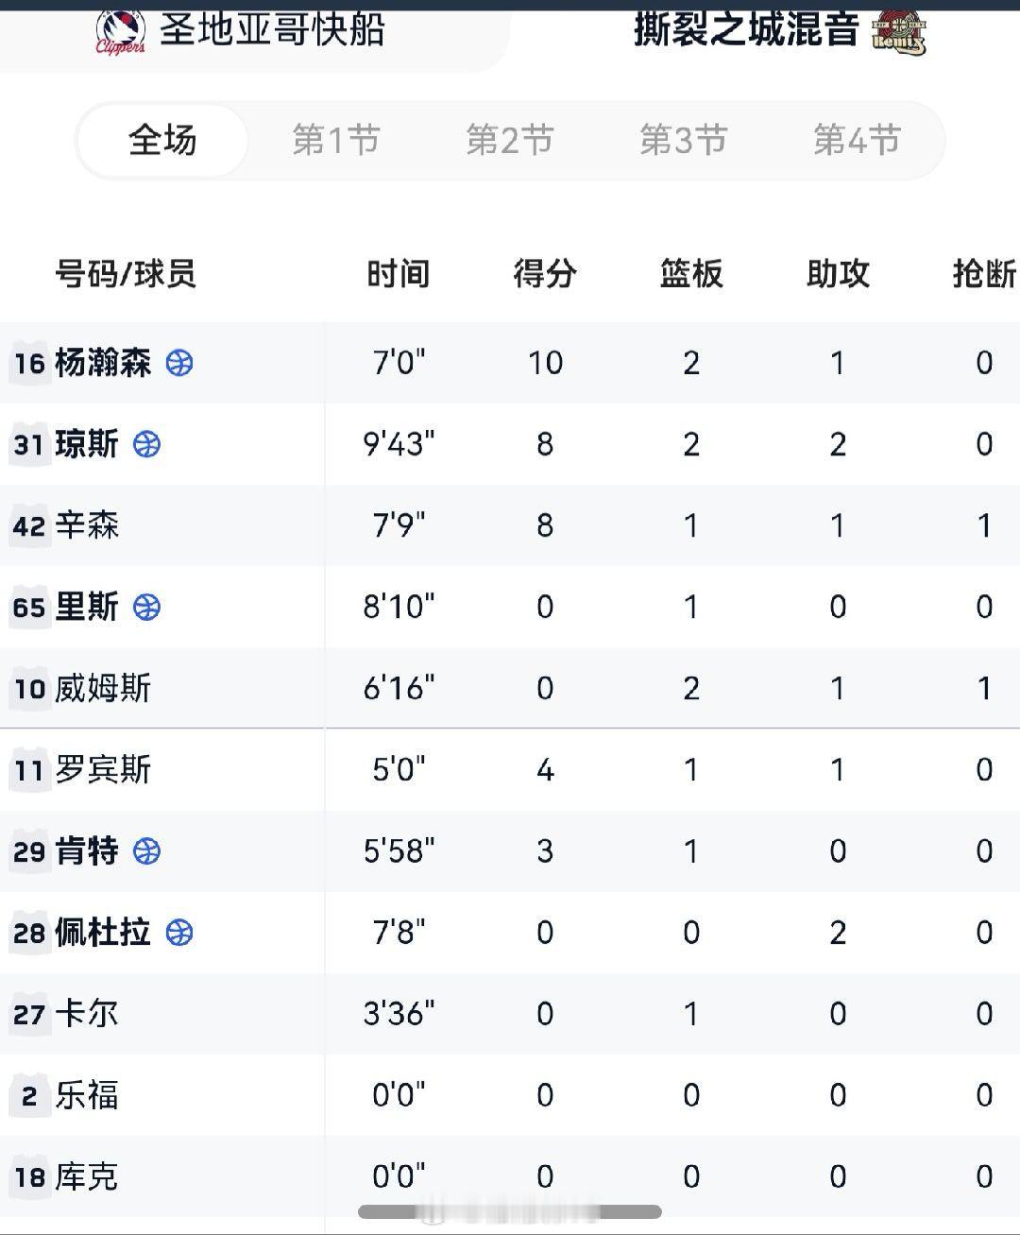Image resolution: width=1020 pixels, height=1235 pixels.
Task: Switch to the 第3节 tab
Action: tap(683, 140)
